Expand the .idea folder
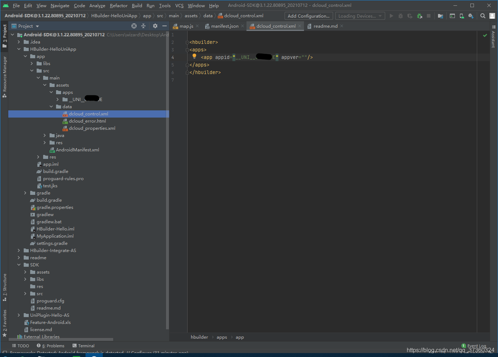The width and height of the screenshot is (498, 357). (19, 42)
